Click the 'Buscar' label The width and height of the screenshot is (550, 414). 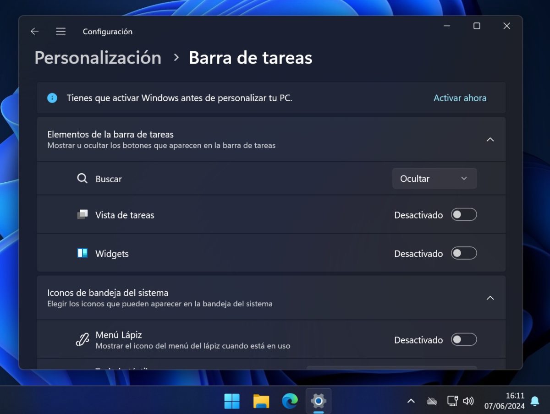(x=109, y=179)
